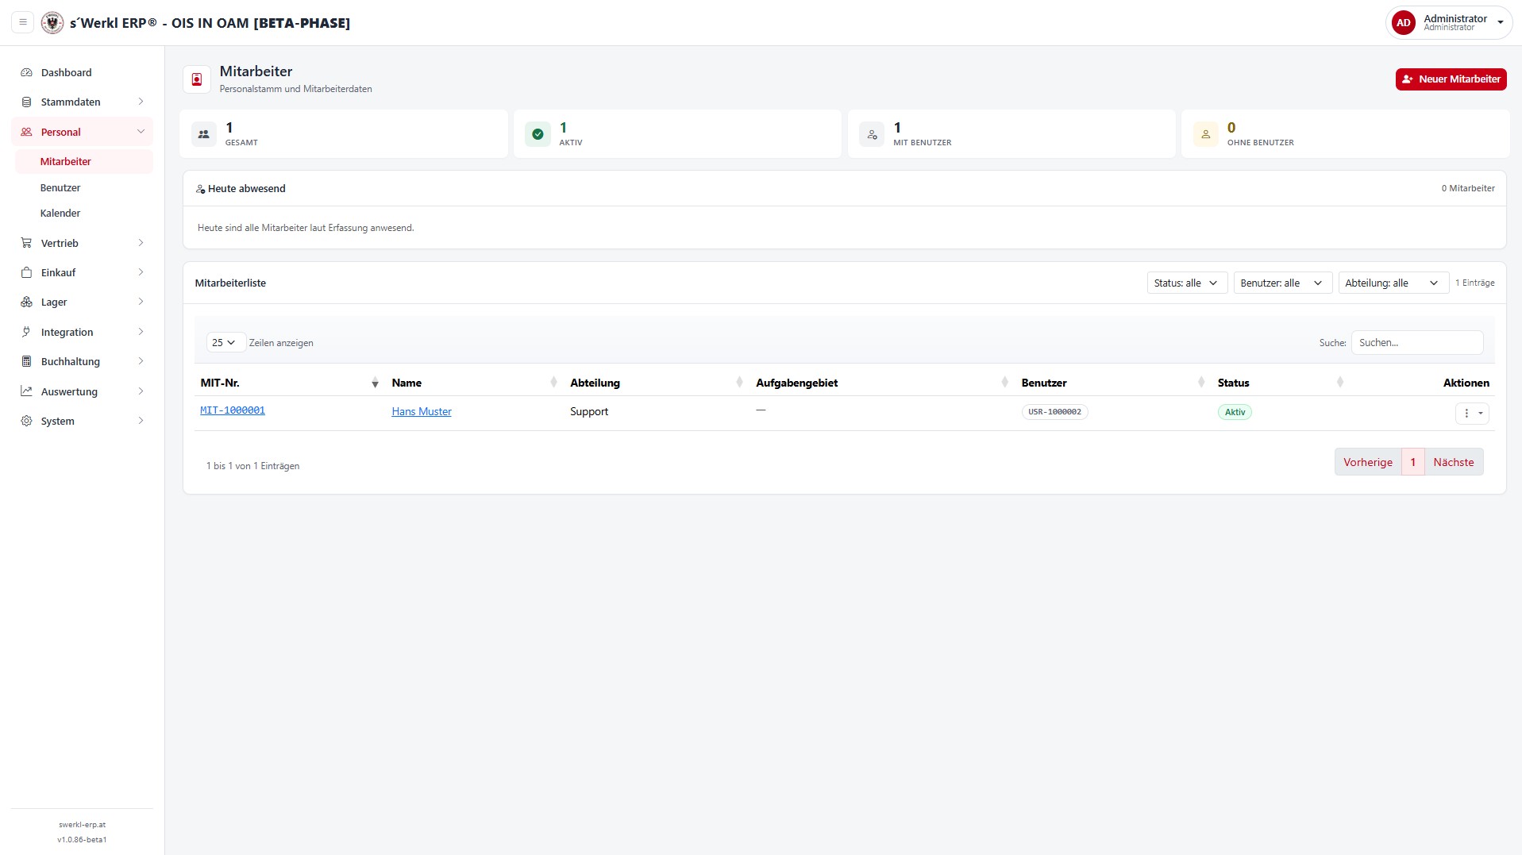
Task: Select page 1 in pagination
Action: (x=1412, y=462)
